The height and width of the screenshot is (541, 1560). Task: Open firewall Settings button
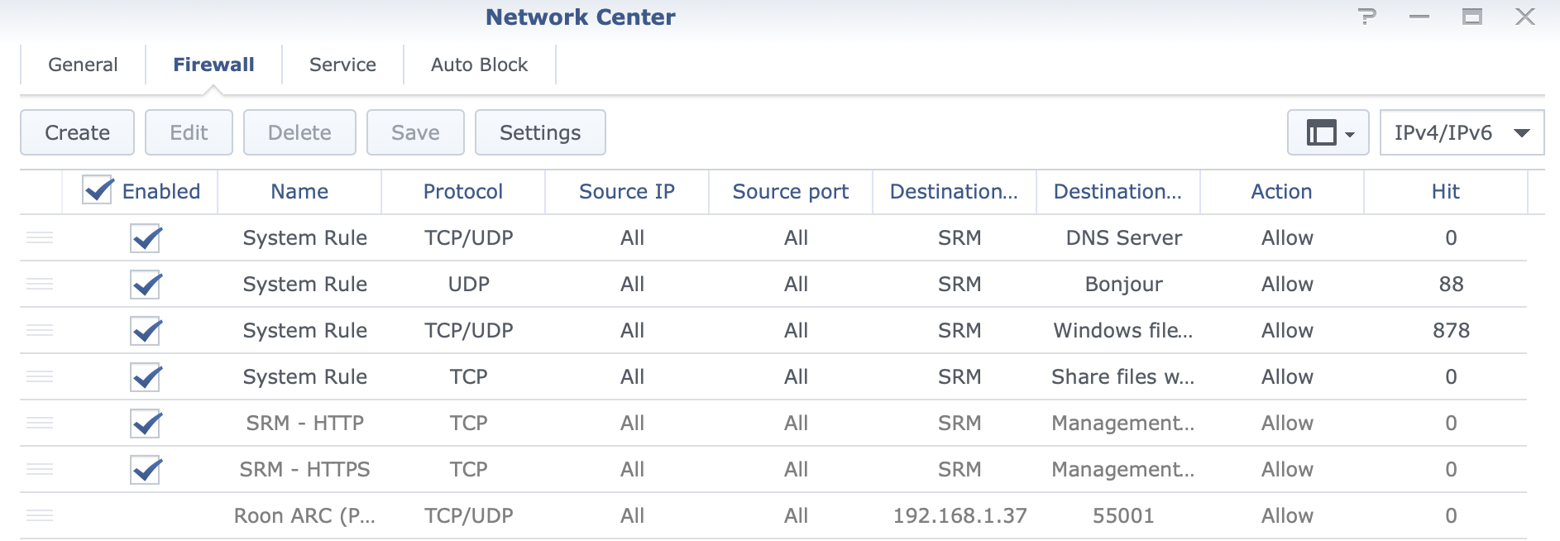[540, 132]
